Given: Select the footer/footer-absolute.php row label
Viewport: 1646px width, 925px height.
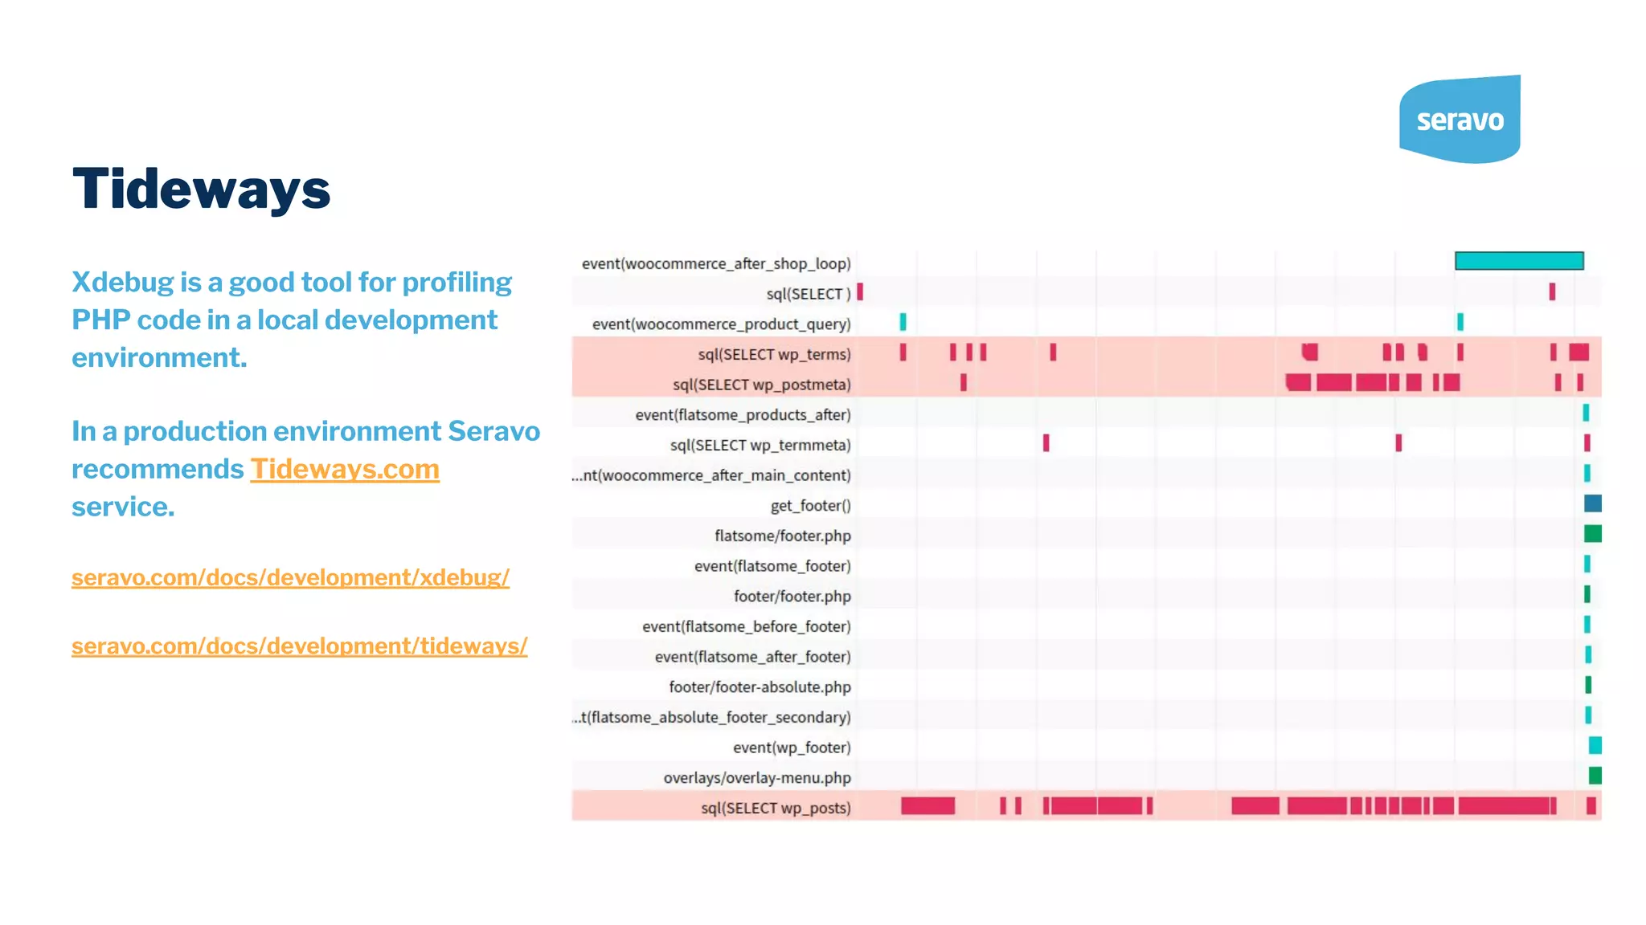Looking at the screenshot, I should (x=759, y=687).
